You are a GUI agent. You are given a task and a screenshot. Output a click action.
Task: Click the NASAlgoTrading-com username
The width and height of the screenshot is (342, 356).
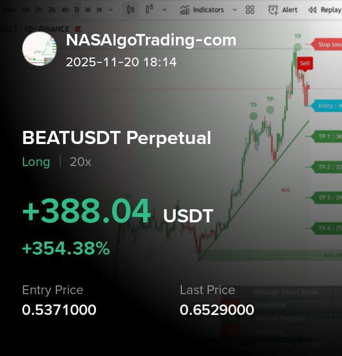coord(151,40)
